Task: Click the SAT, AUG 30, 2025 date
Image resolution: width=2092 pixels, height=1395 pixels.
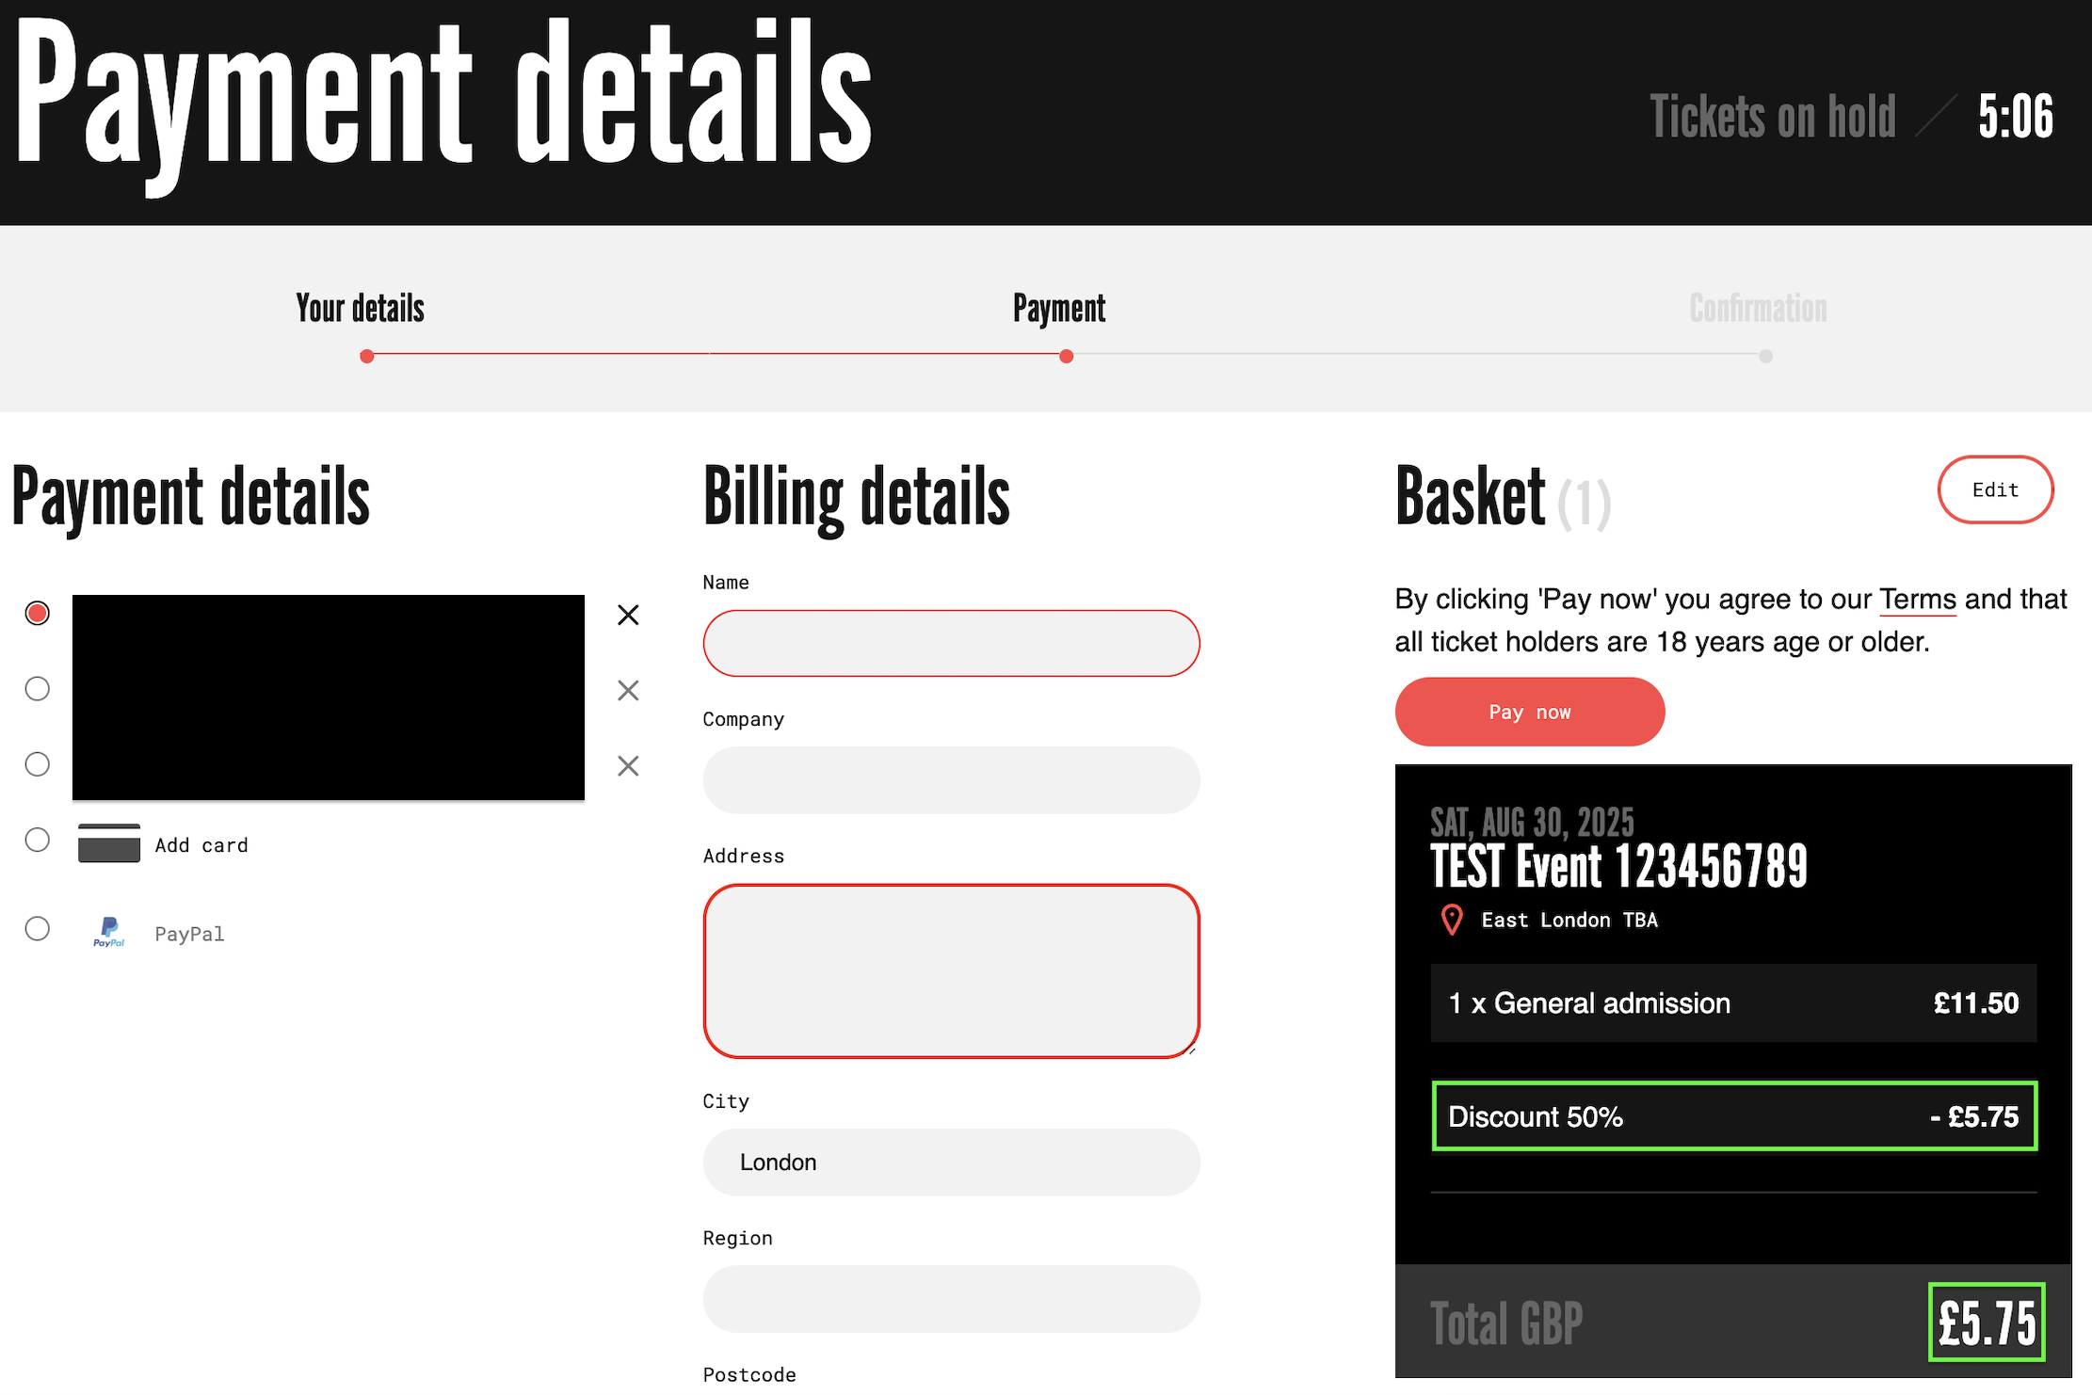Action: [x=1532, y=823]
